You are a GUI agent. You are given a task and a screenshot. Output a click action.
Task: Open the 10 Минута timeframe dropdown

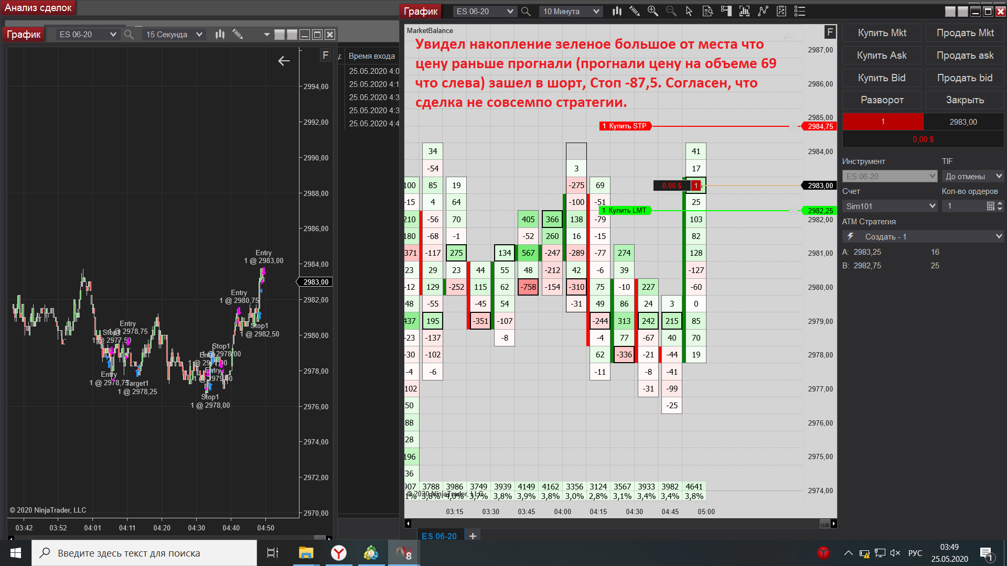click(x=571, y=11)
